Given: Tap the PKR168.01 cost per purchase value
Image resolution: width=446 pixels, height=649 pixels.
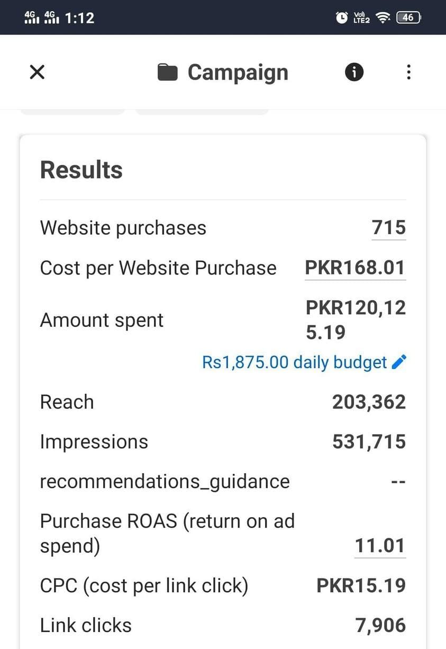Looking at the screenshot, I should (356, 268).
